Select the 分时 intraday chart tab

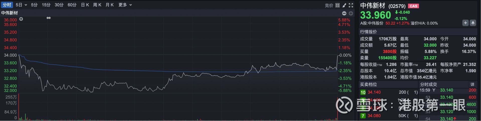click(7, 5)
